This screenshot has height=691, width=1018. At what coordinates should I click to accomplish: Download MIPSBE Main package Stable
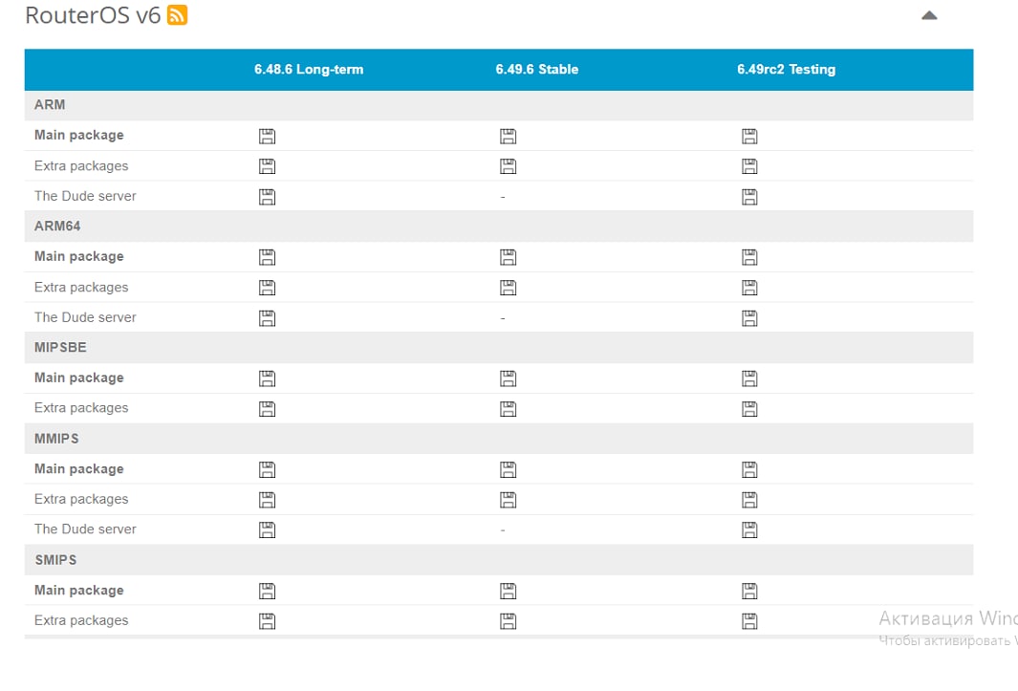coord(509,378)
